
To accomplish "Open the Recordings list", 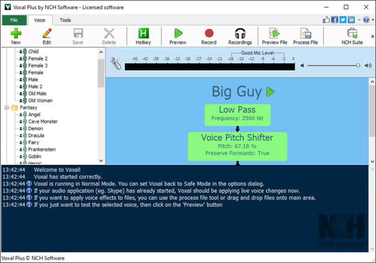I will 240,37.
